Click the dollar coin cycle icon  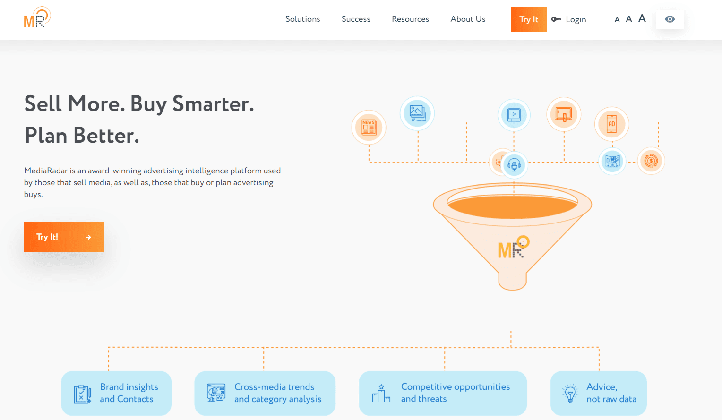[x=651, y=161]
